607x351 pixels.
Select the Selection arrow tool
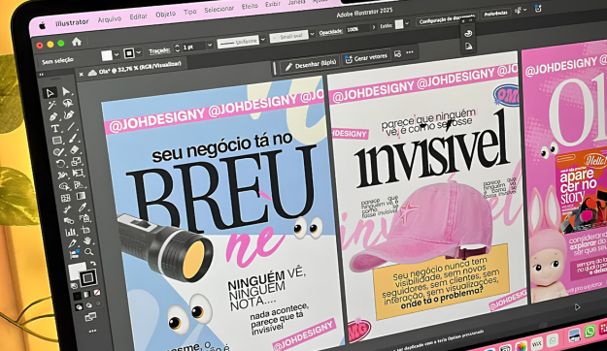click(50, 93)
